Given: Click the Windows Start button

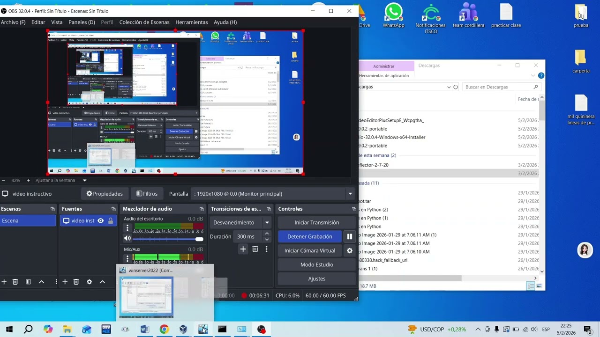Looking at the screenshot, I should 9,329.
